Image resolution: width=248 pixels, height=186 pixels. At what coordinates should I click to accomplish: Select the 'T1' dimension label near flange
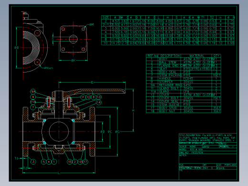click(x=17, y=158)
